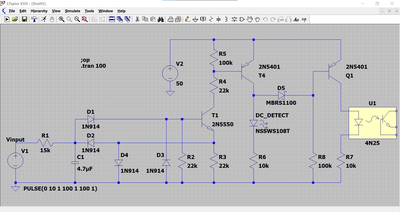Select the Drag closed-hand tool
Viewport: 400px width, 212px height.
257,19
